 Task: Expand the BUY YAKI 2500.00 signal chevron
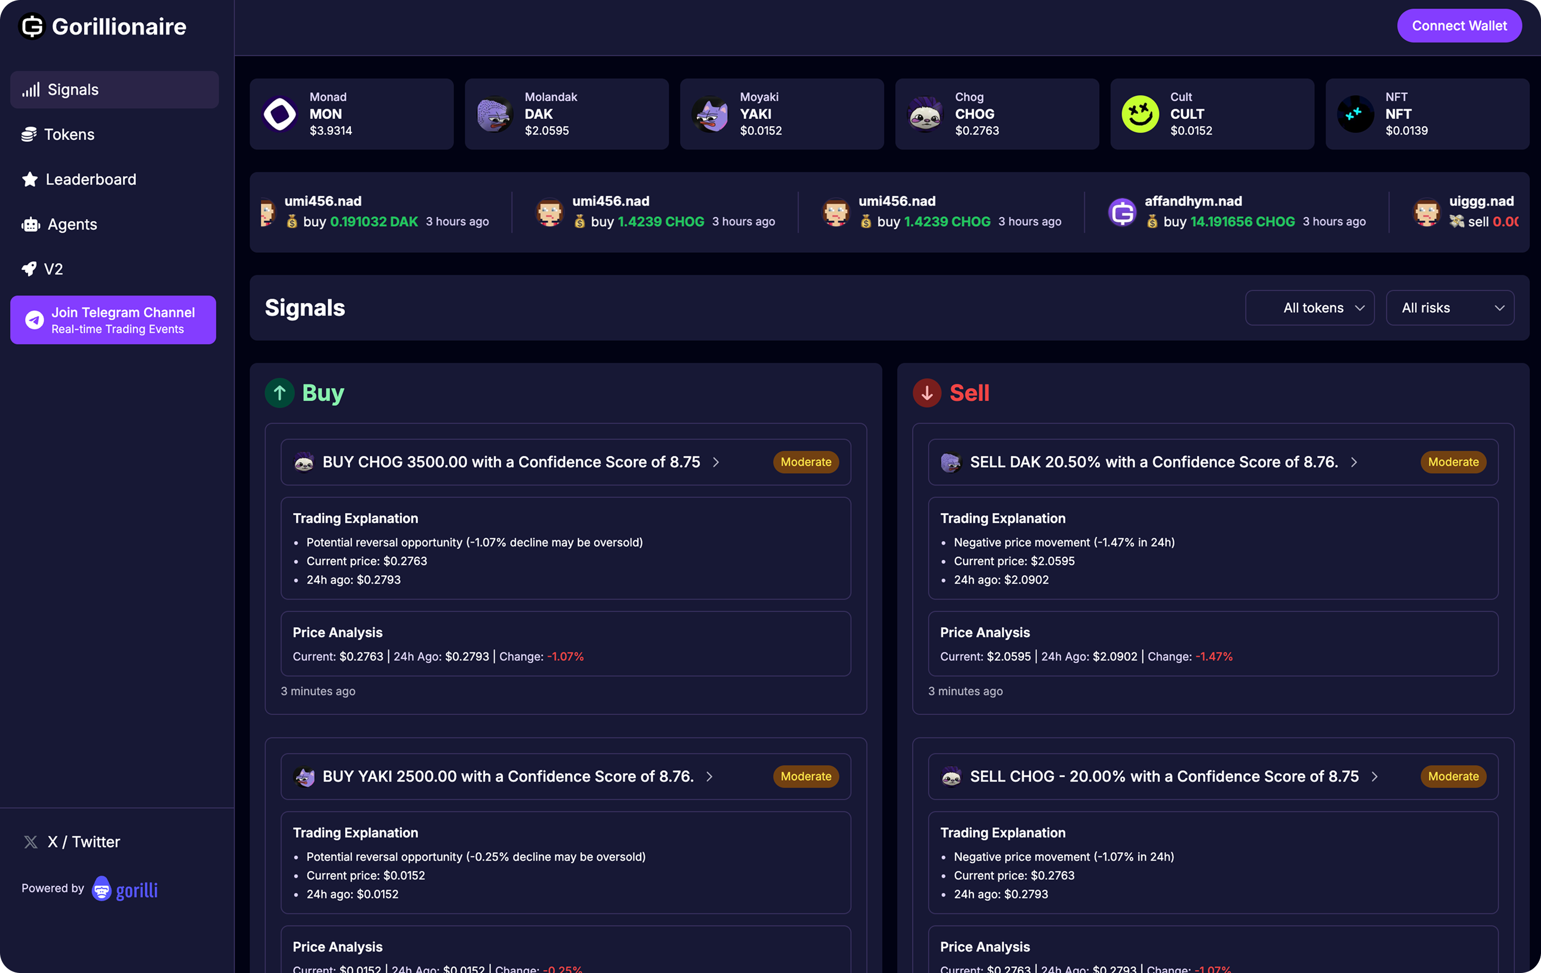coord(709,776)
